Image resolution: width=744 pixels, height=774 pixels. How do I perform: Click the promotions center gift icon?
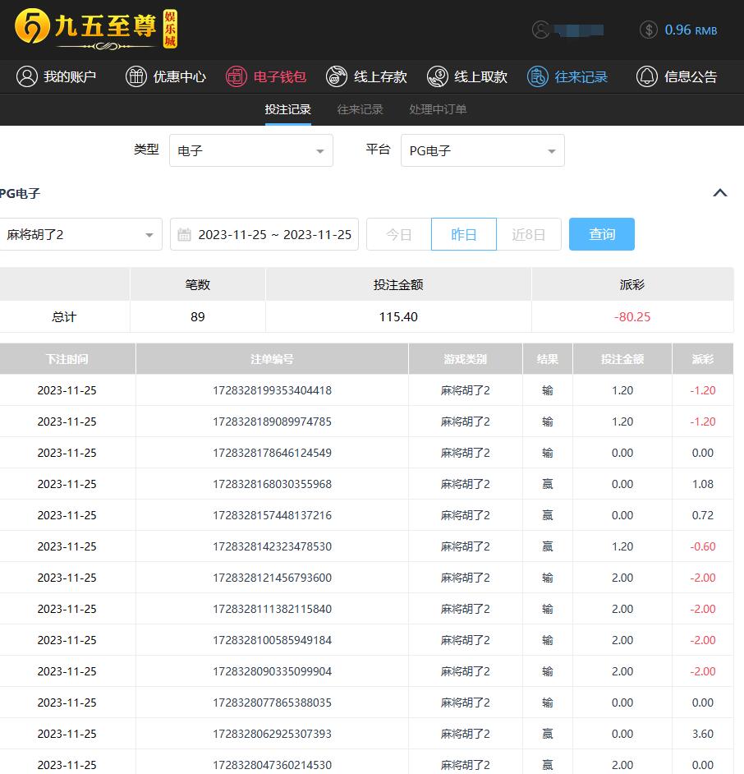pos(136,76)
